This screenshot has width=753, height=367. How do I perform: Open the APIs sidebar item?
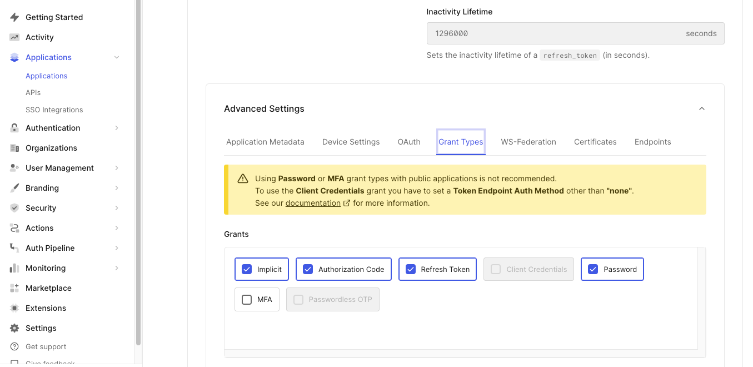(33, 92)
